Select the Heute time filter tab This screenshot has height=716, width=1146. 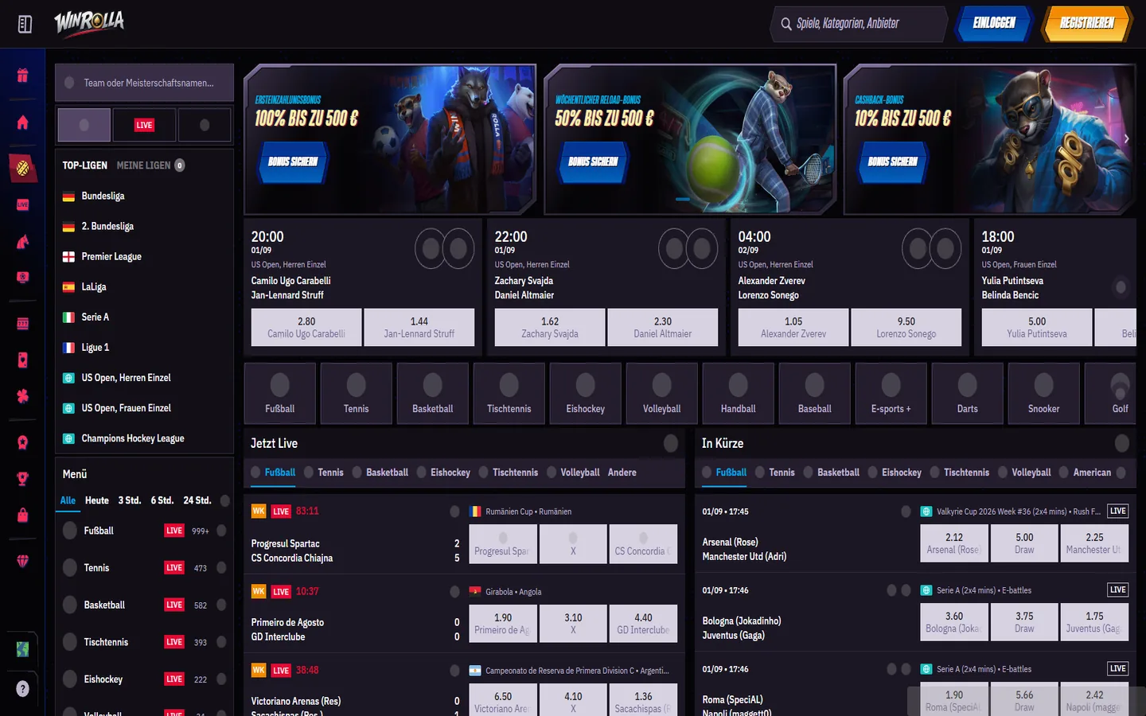point(97,500)
